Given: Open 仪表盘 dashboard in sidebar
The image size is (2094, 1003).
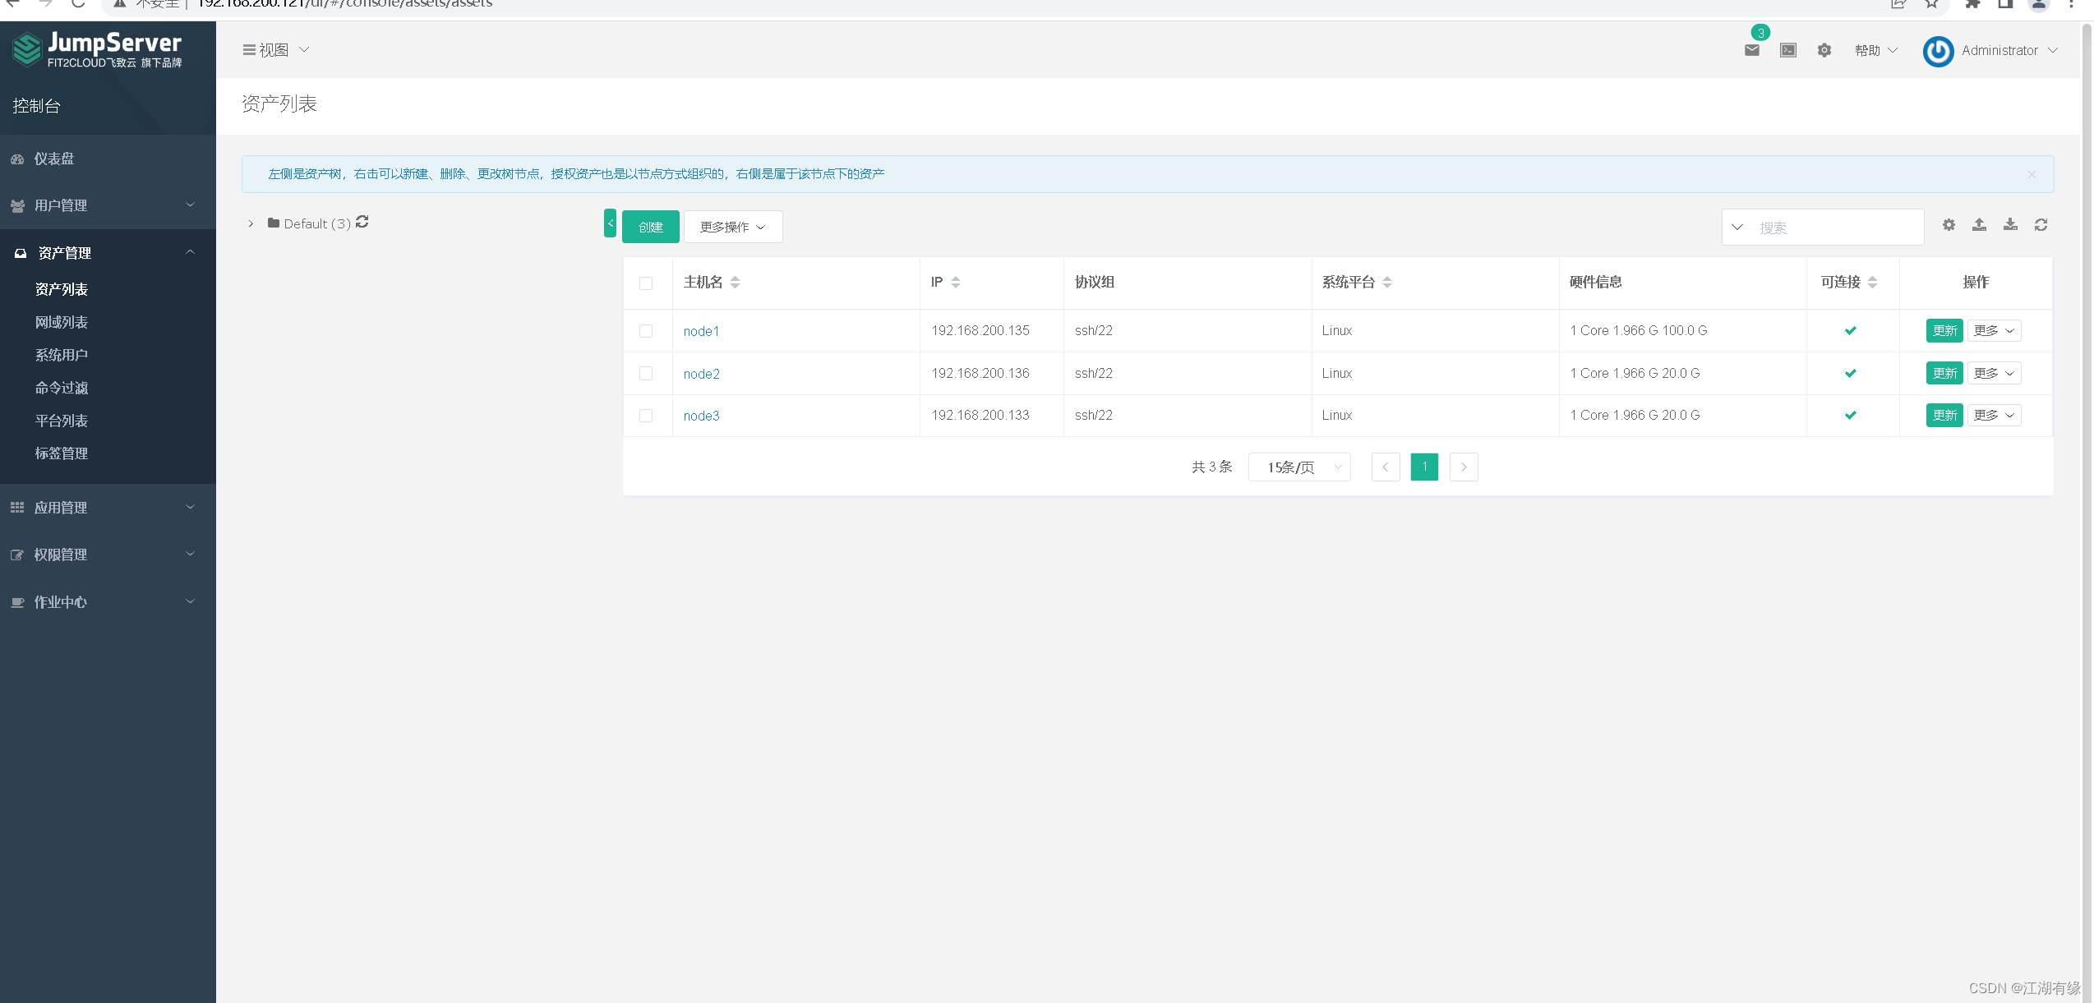Looking at the screenshot, I should click(x=108, y=159).
